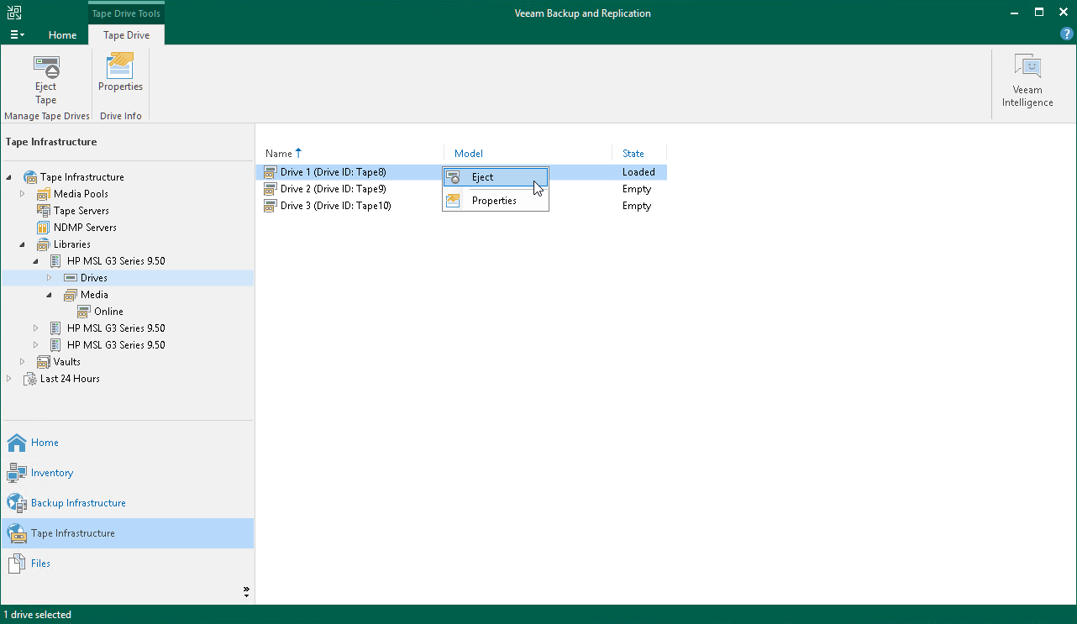Collapse the Libraries node
The width and height of the screenshot is (1077, 624).
pos(24,244)
